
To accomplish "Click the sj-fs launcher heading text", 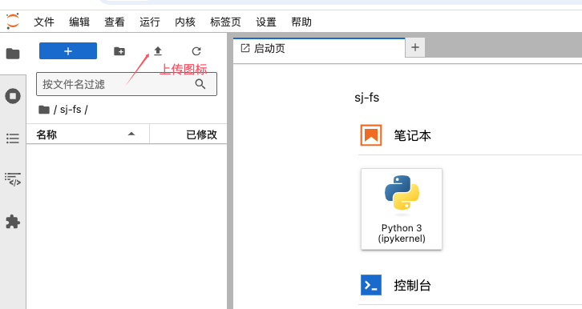I will click(366, 98).
